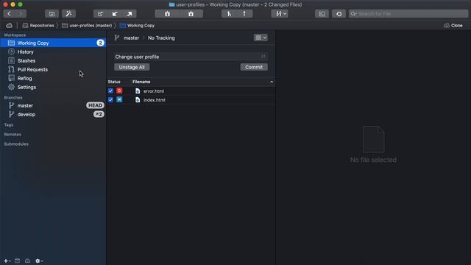This screenshot has height=265, width=471.
Task: Open Reflog in the sidebar
Action: (x=53, y=79)
